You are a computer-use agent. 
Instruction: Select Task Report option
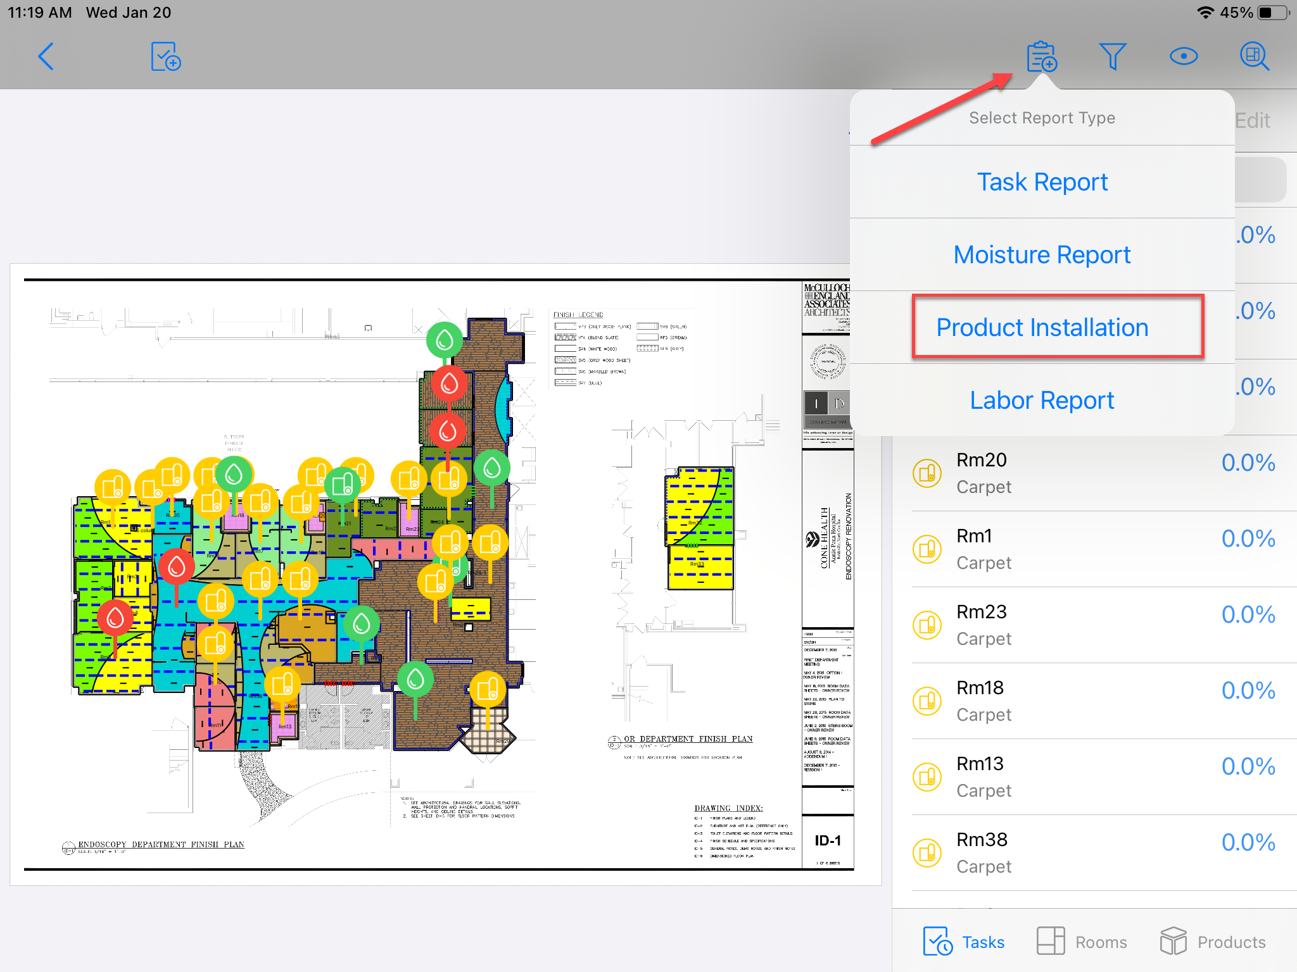(1042, 182)
